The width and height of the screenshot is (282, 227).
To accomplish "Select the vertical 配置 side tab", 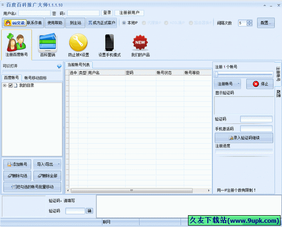I will (x=278, y=93).
